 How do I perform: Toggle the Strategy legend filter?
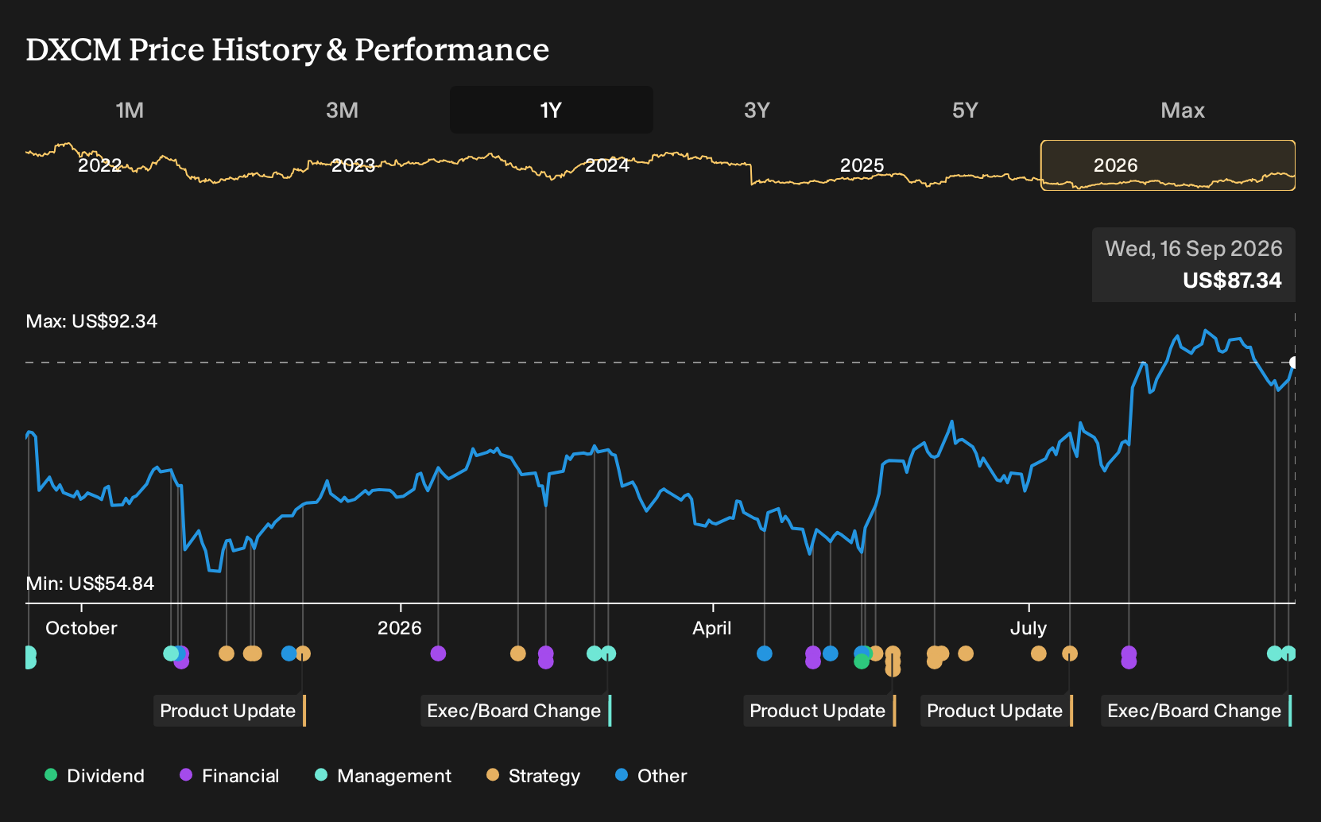(533, 776)
